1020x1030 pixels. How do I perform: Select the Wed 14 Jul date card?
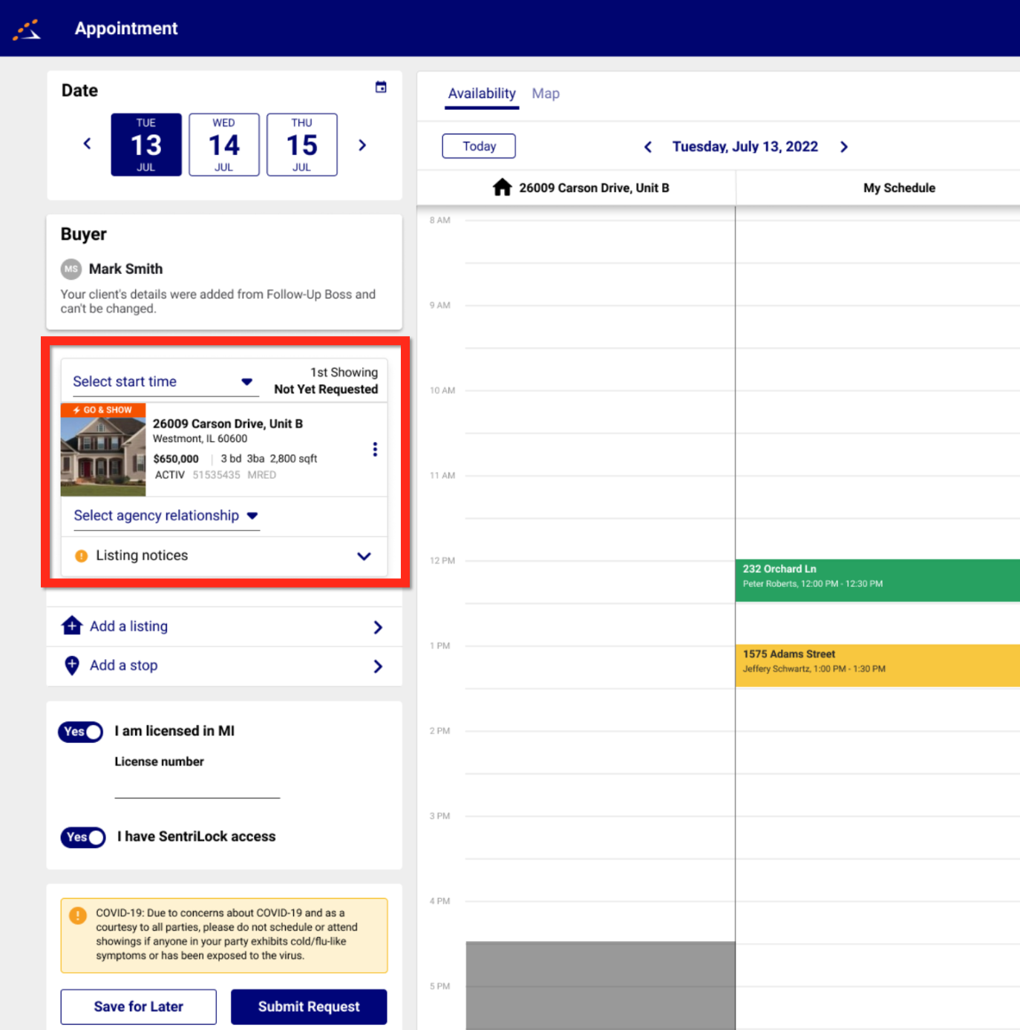[224, 145]
